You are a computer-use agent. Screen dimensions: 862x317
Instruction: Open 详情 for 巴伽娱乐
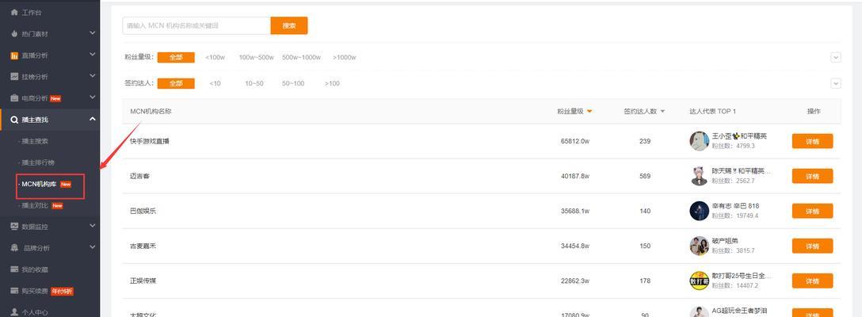pos(813,211)
